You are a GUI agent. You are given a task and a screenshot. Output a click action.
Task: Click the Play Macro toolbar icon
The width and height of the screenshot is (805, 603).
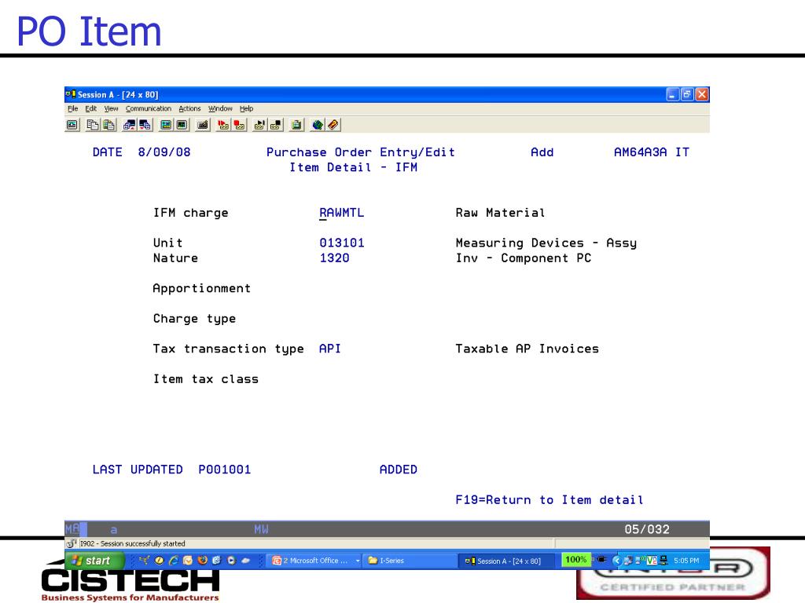point(259,125)
